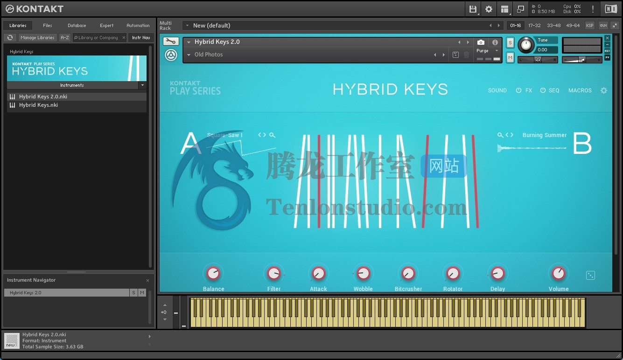Toggle PV button on instrument header
The image size is (623, 360).
pos(607,57)
